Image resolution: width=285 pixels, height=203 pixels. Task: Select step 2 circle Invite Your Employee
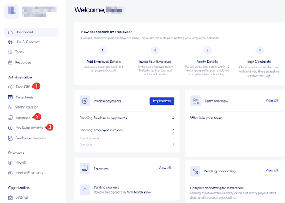(x=155, y=50)
